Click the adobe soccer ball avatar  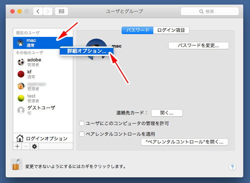click(21, 62)
